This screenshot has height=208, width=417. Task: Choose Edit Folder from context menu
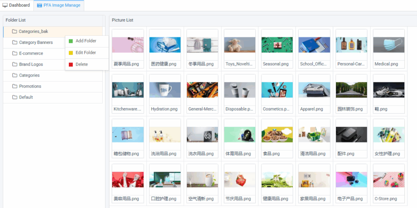coord(86,53)
